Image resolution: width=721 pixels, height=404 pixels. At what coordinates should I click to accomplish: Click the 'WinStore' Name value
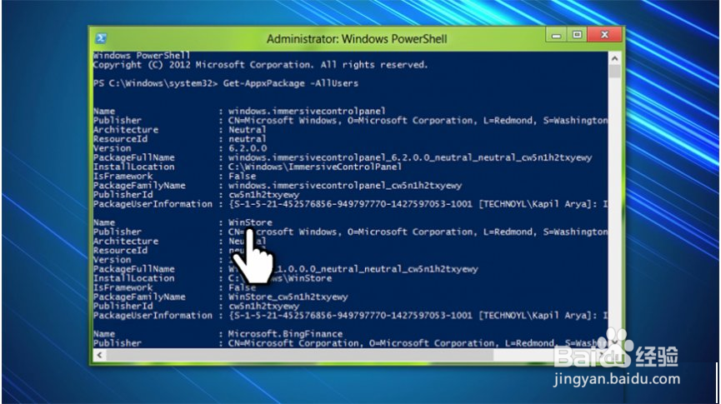coord(250,222)
